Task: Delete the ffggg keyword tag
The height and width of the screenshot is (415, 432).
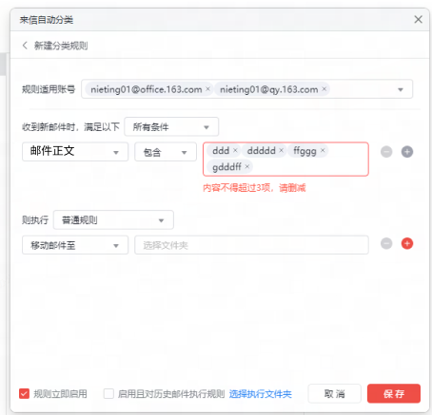Action: 323,150
